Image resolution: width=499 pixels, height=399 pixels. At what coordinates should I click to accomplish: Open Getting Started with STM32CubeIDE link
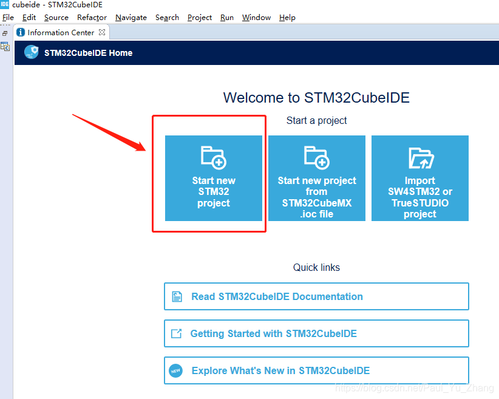point(316,333)
